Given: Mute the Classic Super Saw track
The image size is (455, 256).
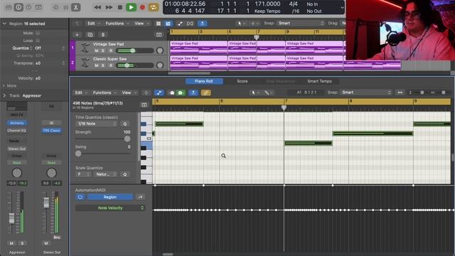Looking at the screenshot, I should (97, 65).
